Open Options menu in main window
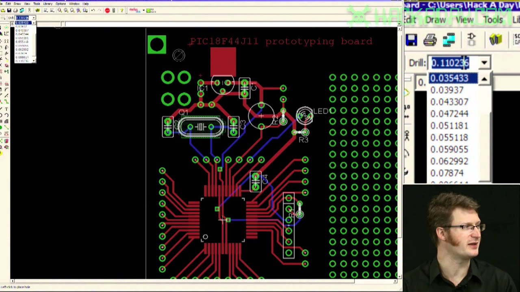Image resolution: width=520 pixels, height=292 pixels. pyautogui.click(x=61, y=4)
